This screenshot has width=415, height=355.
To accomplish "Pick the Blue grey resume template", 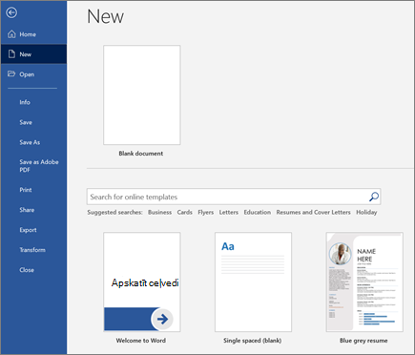I will pyautogui.click(x=364, y=282).
